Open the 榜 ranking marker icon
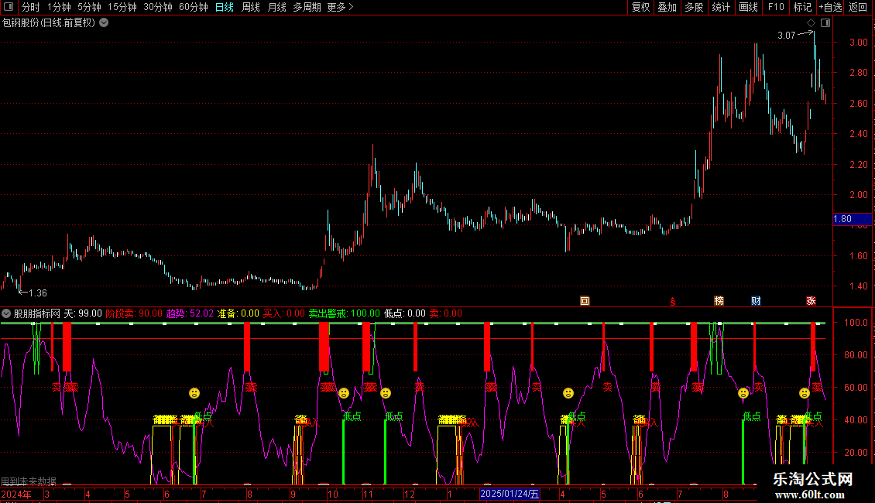 pos(719,300)
